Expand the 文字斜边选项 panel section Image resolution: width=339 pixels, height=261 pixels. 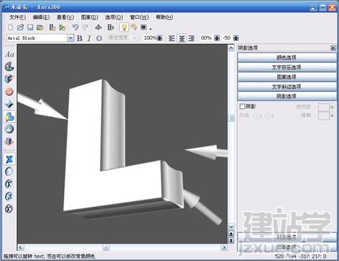pyautogui.click(x=287, y=87)
